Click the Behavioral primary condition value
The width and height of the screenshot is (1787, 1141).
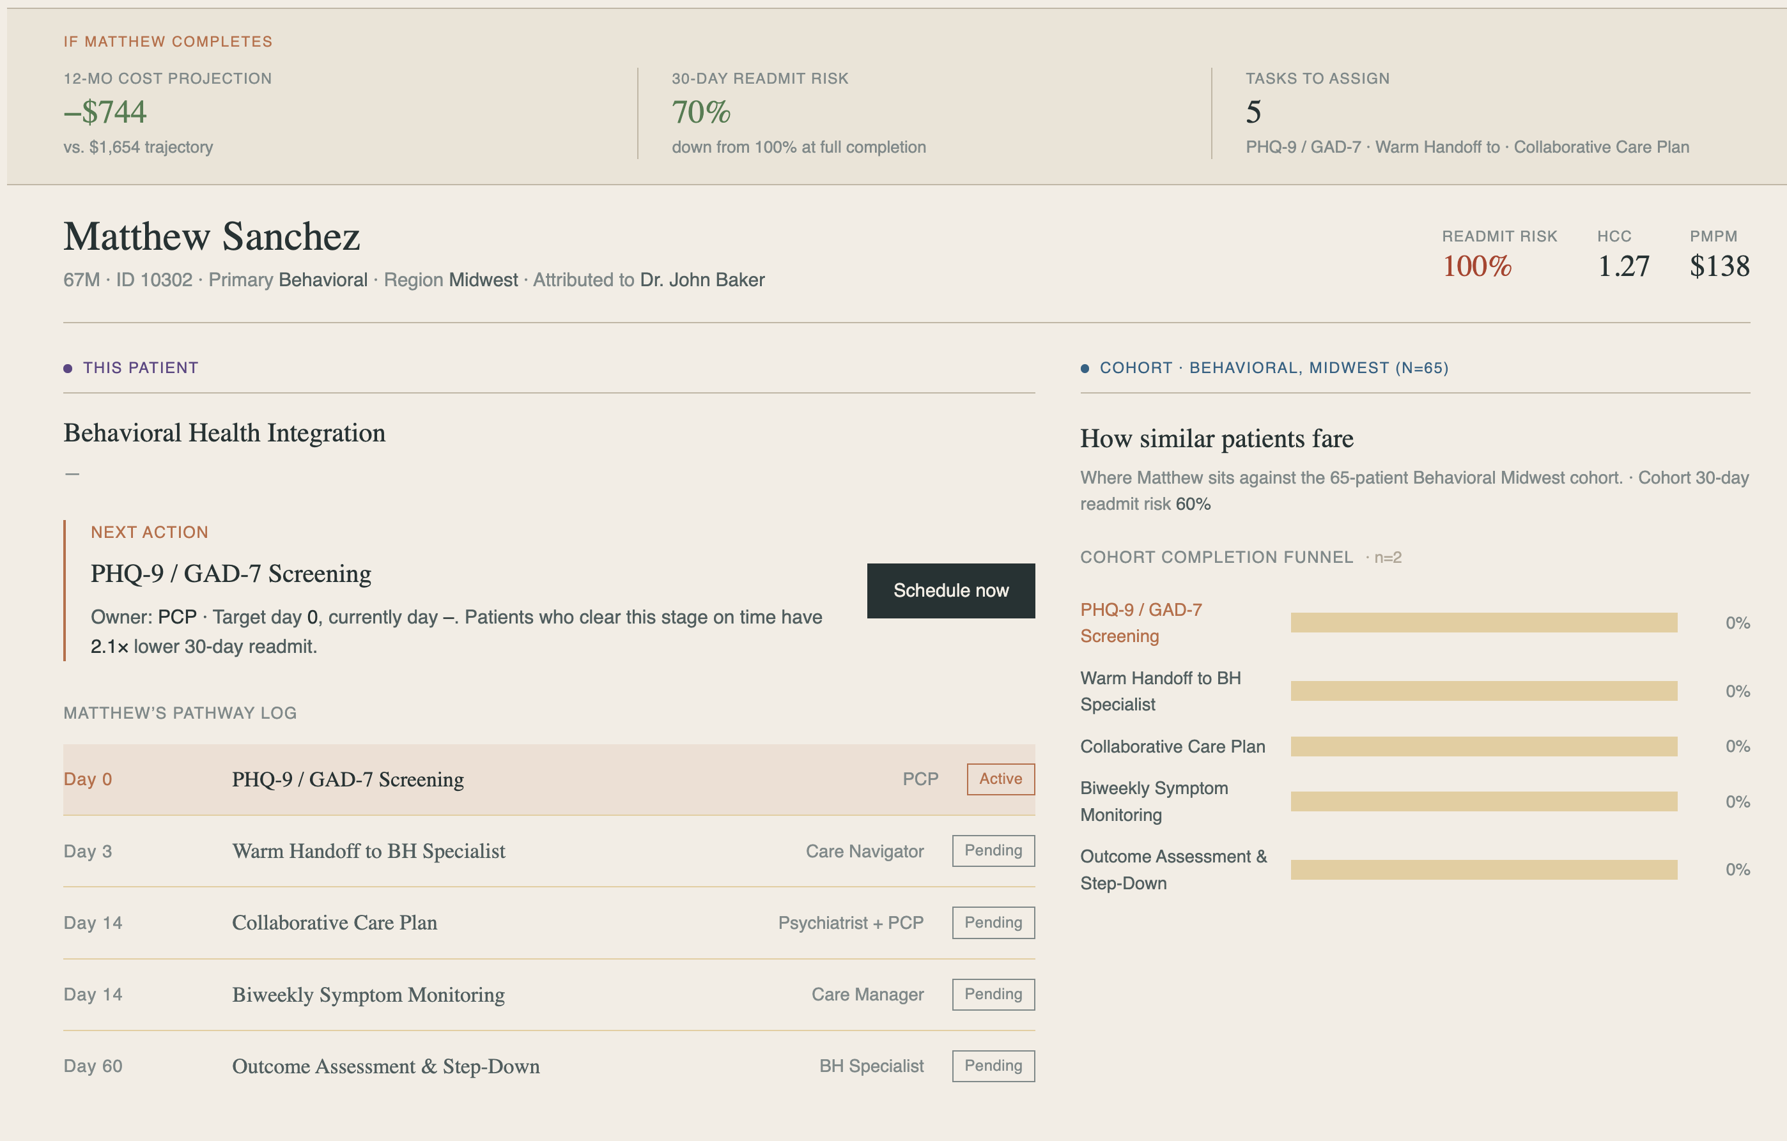tap(323, 280)
